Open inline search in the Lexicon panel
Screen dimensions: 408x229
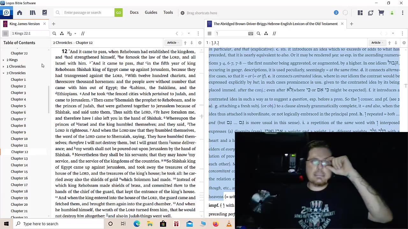click(259, 33)
